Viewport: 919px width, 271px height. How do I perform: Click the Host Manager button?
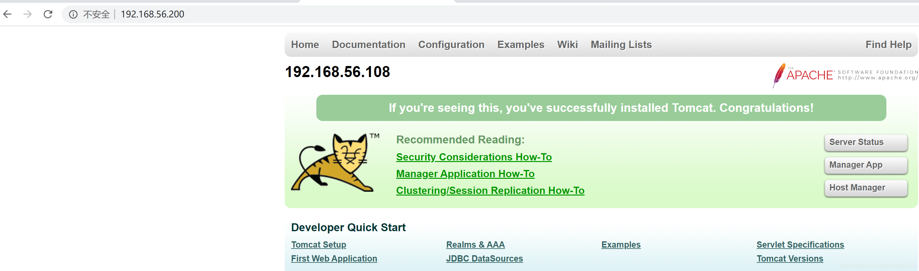(866, 188)
